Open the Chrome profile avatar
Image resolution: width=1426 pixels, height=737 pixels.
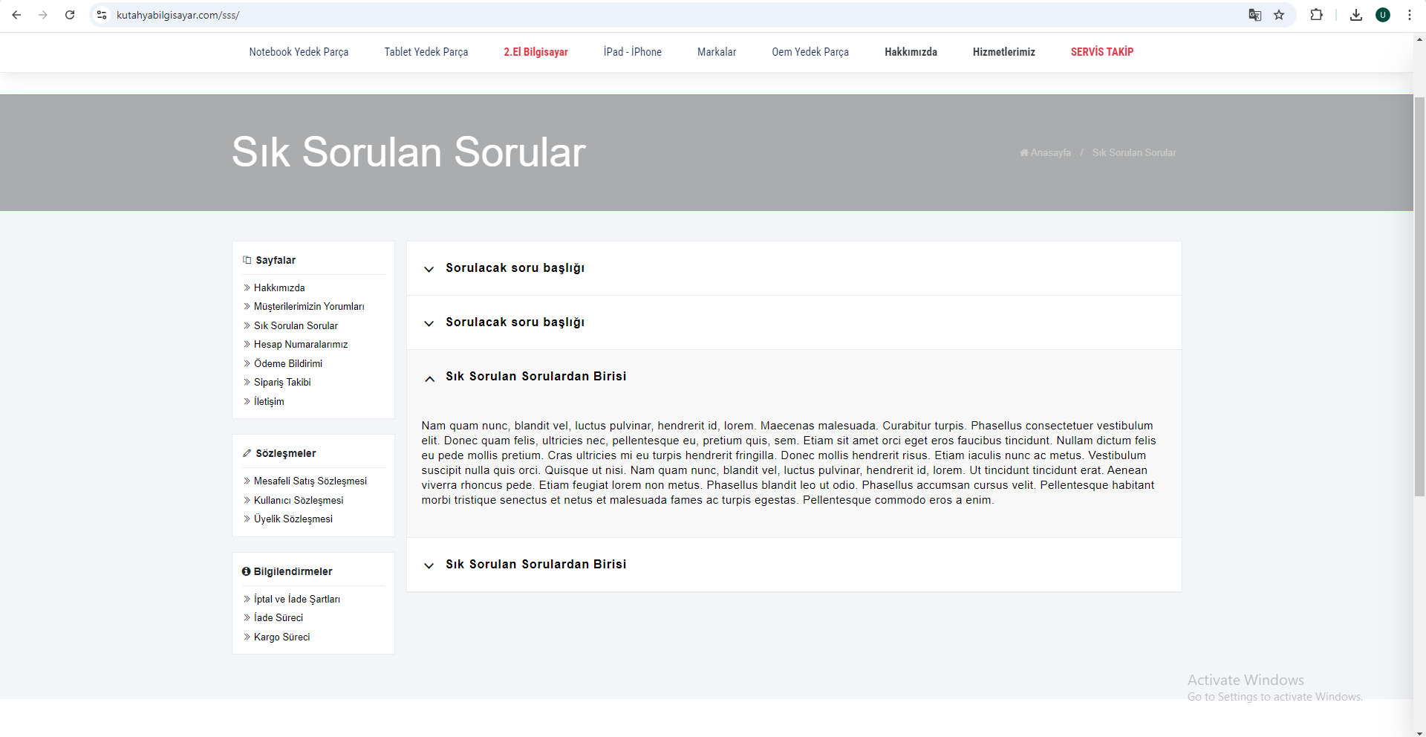1383,15
